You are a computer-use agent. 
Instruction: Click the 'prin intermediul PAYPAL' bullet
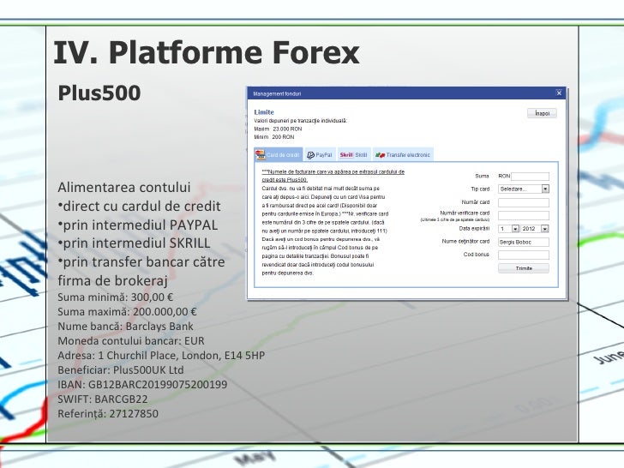pos(138,225)
